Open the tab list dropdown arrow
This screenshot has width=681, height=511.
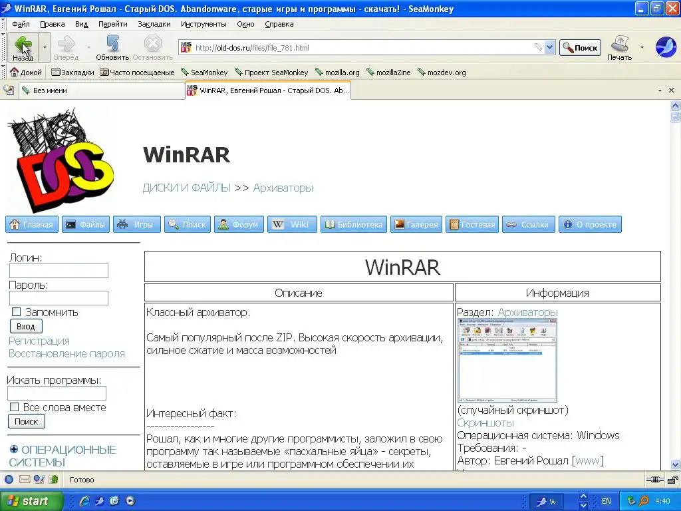[x=660, y=90]
